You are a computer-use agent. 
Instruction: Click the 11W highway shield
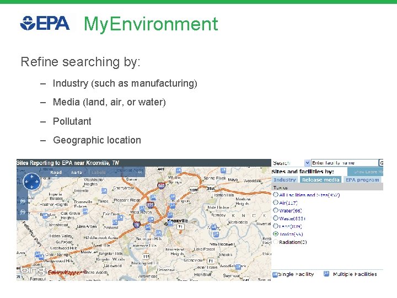[x=194, y=190]
